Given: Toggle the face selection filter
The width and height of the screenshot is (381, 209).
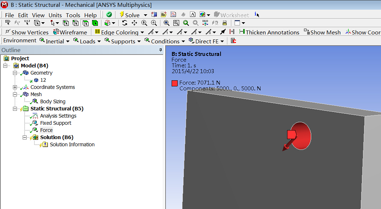Looking at the screenshot, I should 85,23.
